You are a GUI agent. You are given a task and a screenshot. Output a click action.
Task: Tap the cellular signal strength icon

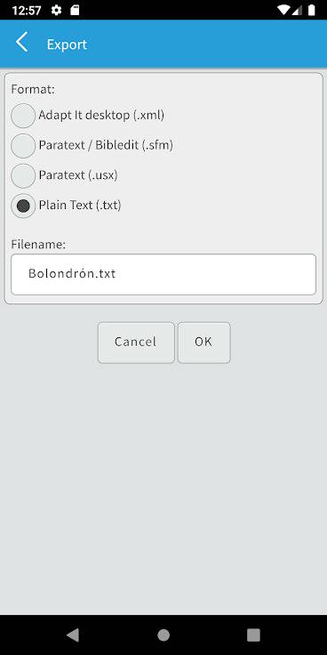coord(297,10)
